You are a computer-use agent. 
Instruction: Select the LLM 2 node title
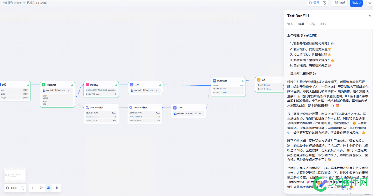tap(180, 107)
